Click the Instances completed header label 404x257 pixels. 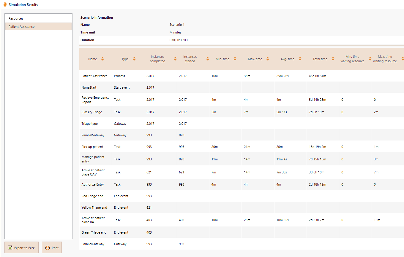pyautogui.click(x=157, y=59)
